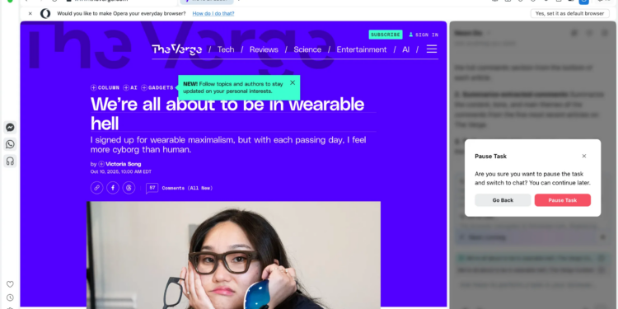Confirm Pause Task red button
The image size is (618, 309).
click(x=563, y=200)
